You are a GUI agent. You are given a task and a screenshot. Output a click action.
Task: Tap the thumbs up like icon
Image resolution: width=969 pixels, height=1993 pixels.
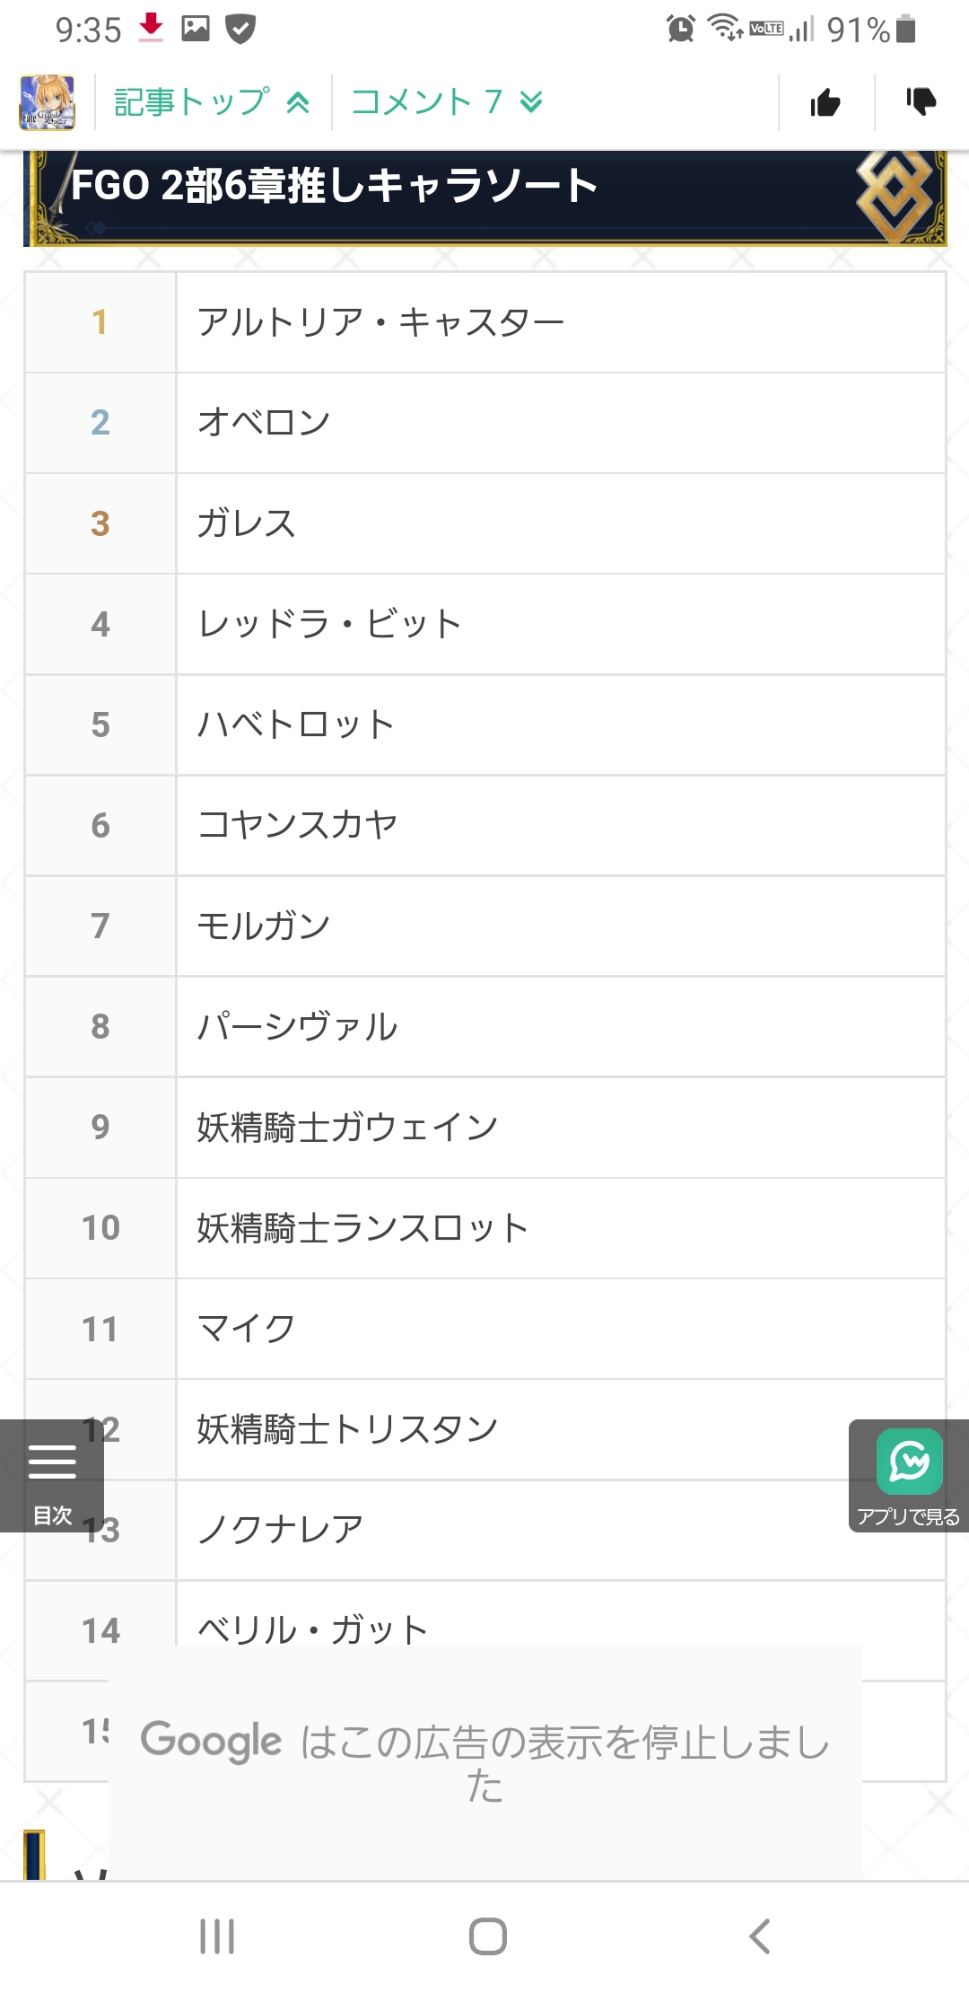[x=825, y=103]
